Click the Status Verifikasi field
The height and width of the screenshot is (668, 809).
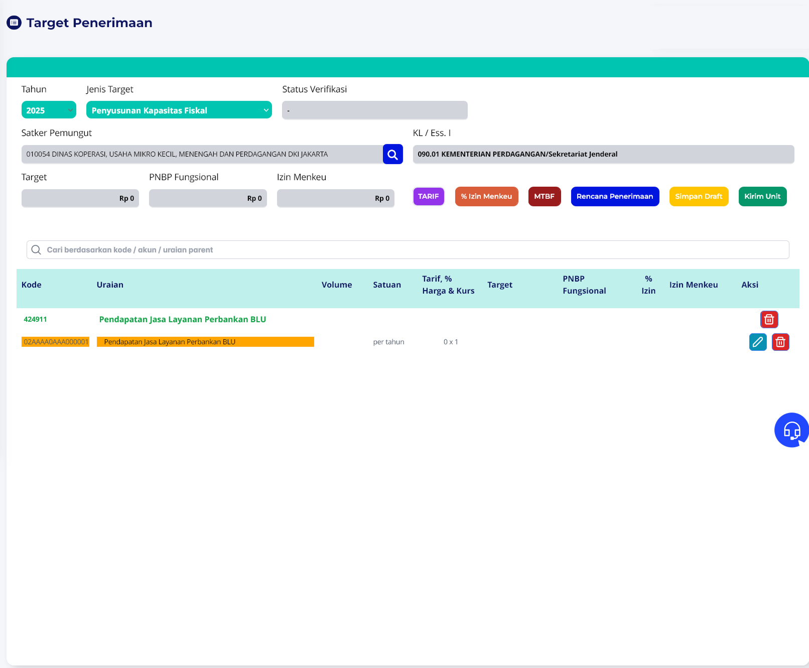point(374,110)
